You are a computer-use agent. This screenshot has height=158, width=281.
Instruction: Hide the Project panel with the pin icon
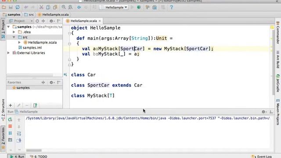click(x=59, y=21)
